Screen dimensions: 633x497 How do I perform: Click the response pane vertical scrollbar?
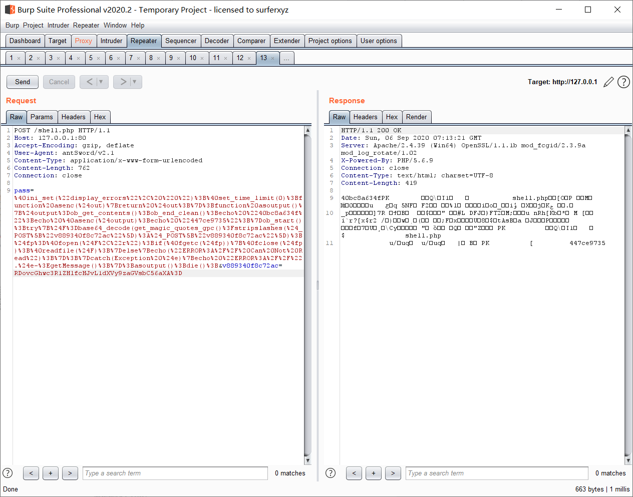(628, 295)
